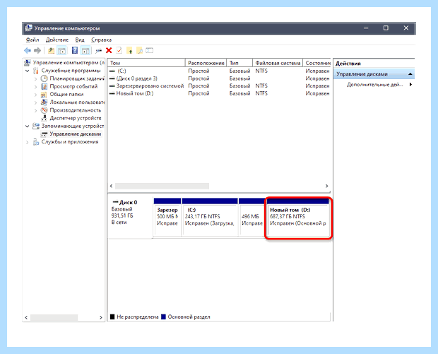Screen dimensions: 438x354
Task: Click the folder with magnifier icon
Action: (x=140, y=51)
